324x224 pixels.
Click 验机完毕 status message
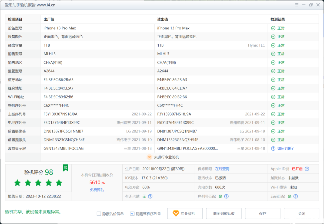click(x=33, y=212)
